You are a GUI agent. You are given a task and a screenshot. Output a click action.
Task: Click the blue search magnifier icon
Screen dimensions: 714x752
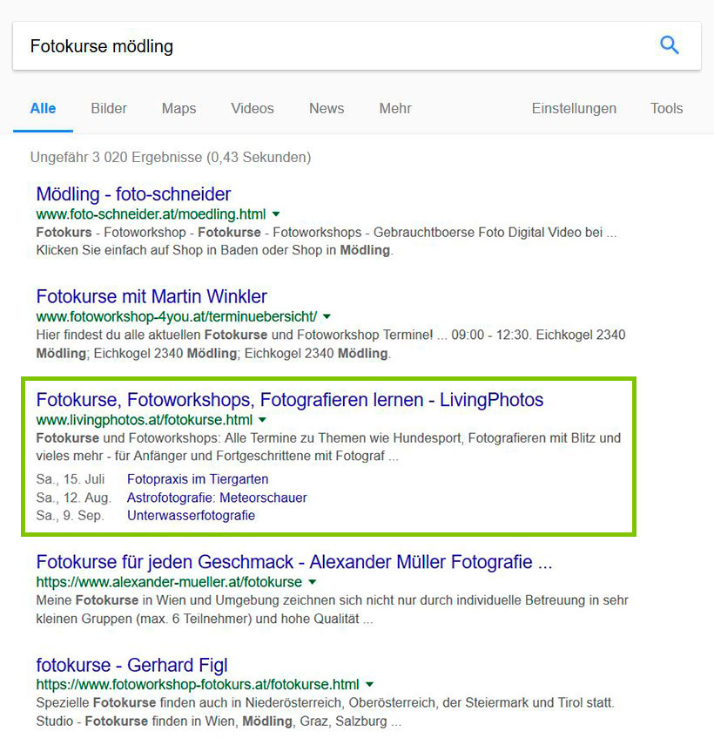pos(669,45)
